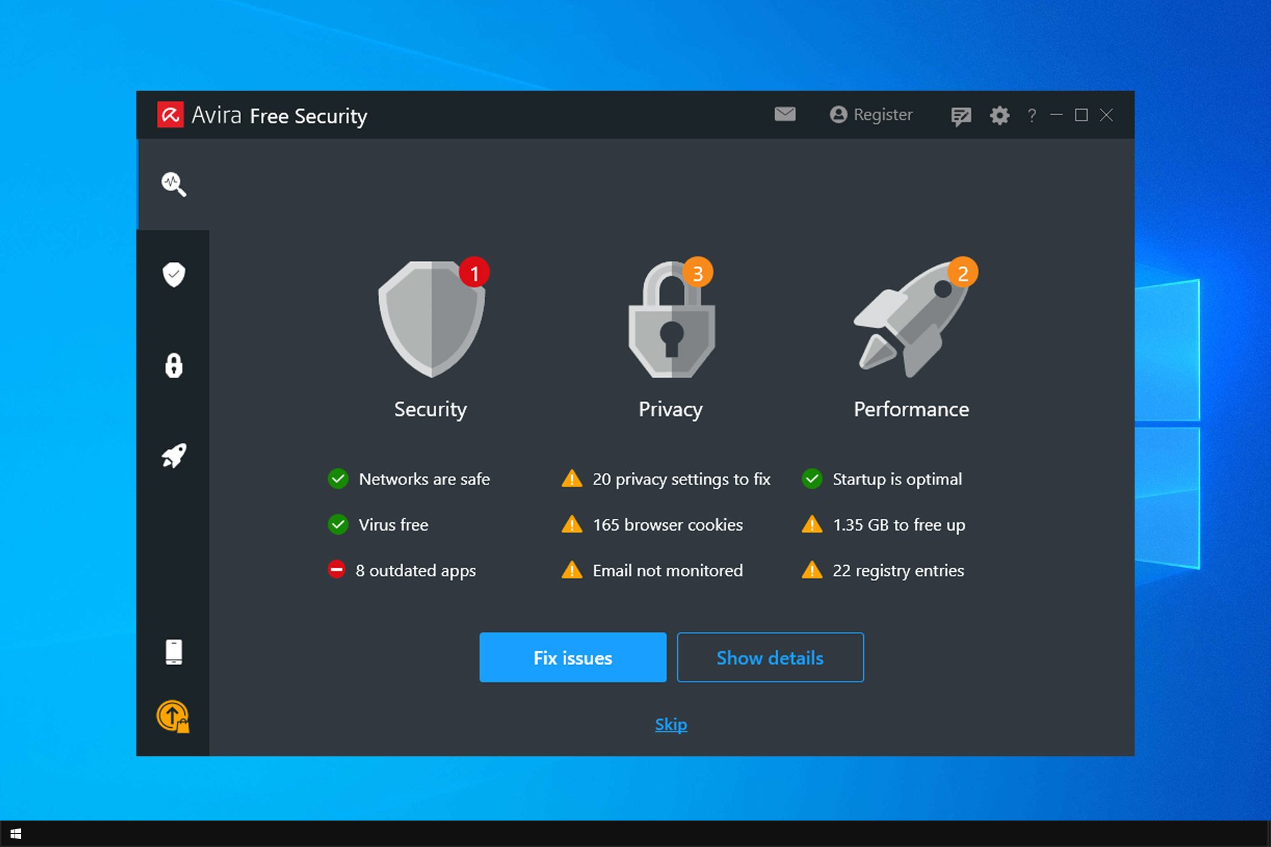This screenshot has height=847, width=1271.
Task: Click warning icon beside 22 registry entries
Action: coord(812,570)
